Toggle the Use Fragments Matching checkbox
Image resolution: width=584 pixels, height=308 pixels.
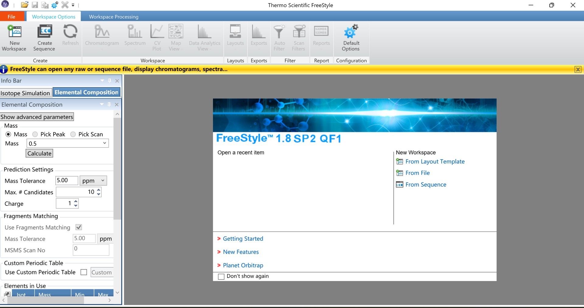[79, 227]
